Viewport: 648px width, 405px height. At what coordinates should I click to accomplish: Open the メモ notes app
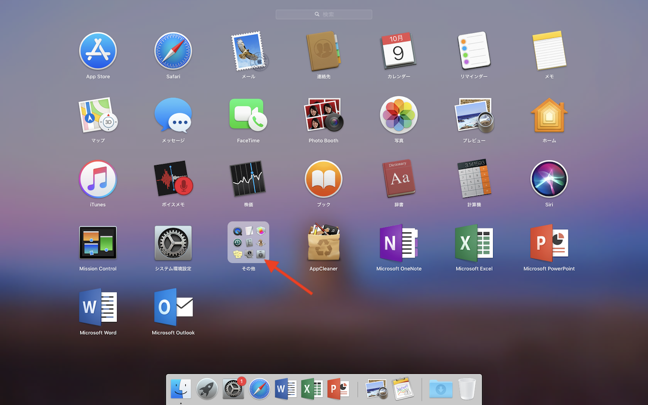click(x=549, y=51)
